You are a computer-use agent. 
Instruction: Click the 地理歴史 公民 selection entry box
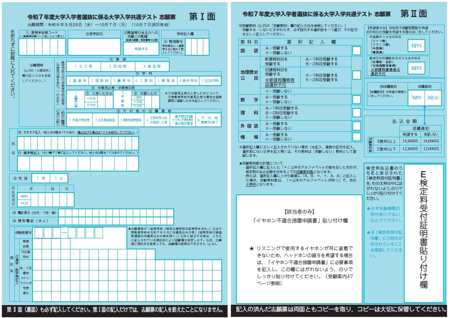coord(356,75)
